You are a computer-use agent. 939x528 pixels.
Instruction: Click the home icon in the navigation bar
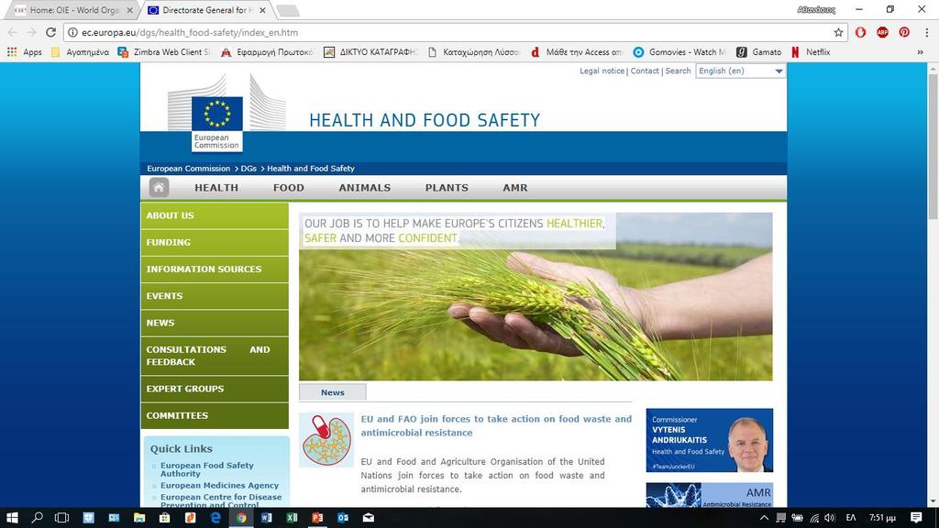(159, 187)
